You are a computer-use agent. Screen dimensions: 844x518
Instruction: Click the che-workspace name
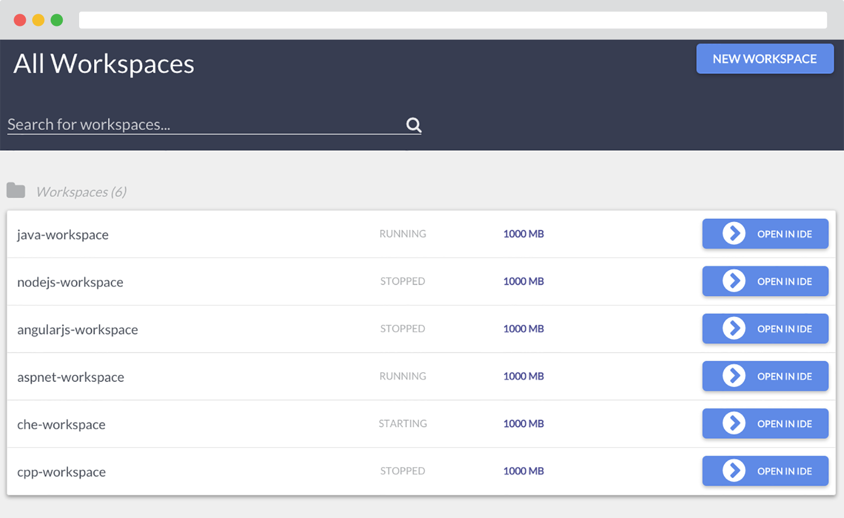tap(61, 425)
